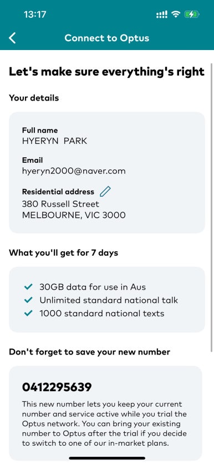The height and width of the screenshot is (464, 214).
Task: Tap the MELBOURNE, VIC 3000 line
Action: coord(74,215)
